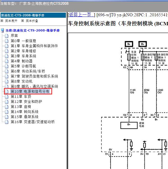
Task: Click the page icon next to 序言
Action: [x=7, y=36]
